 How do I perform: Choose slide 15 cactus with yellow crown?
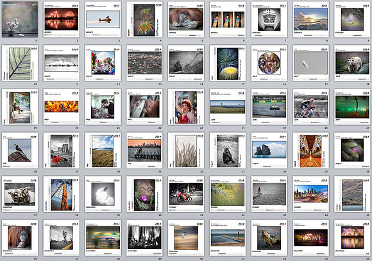tap(228, 63)
